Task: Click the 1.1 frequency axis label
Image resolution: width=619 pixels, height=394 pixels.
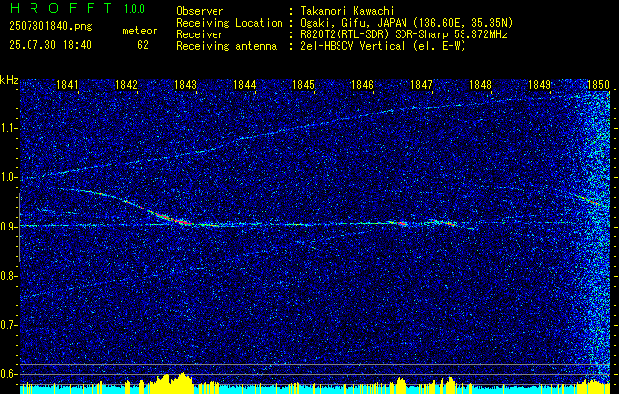Action: pyautogui.click(x=8, y=128)
